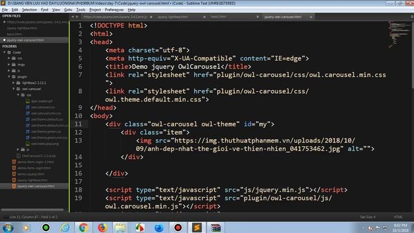Open Firefox from the taskbar
The height and width of the screenshot is (233, 414).
tap(102, 227)
